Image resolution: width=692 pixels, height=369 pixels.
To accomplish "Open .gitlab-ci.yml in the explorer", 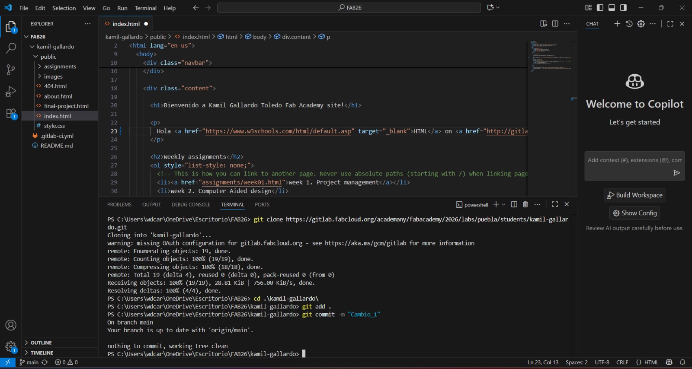I will click(57, 136).
